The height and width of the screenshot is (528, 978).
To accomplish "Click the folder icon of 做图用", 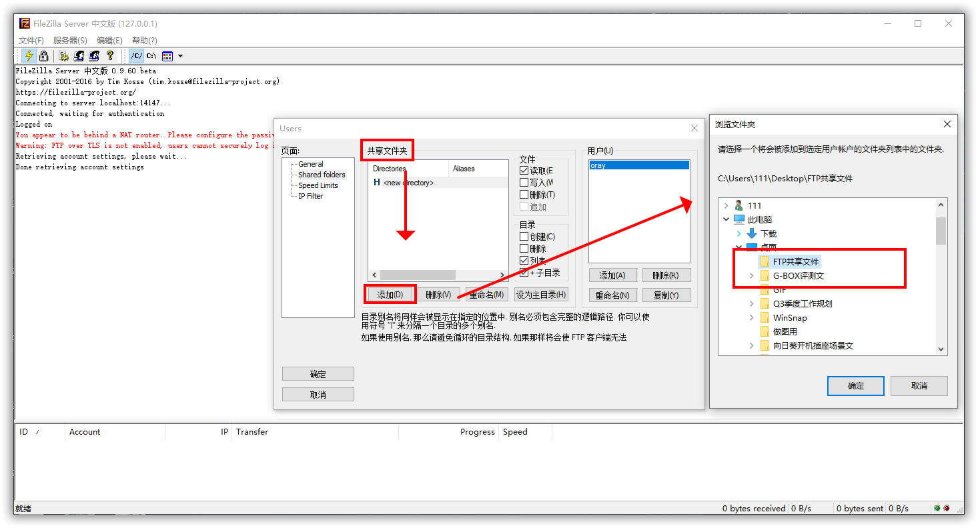I will pyautogui.click(x=765, y=331).
